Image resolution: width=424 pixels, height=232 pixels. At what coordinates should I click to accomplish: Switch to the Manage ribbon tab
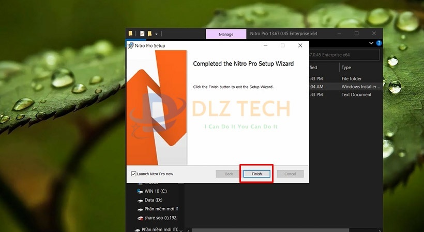[x=225, y=34]
